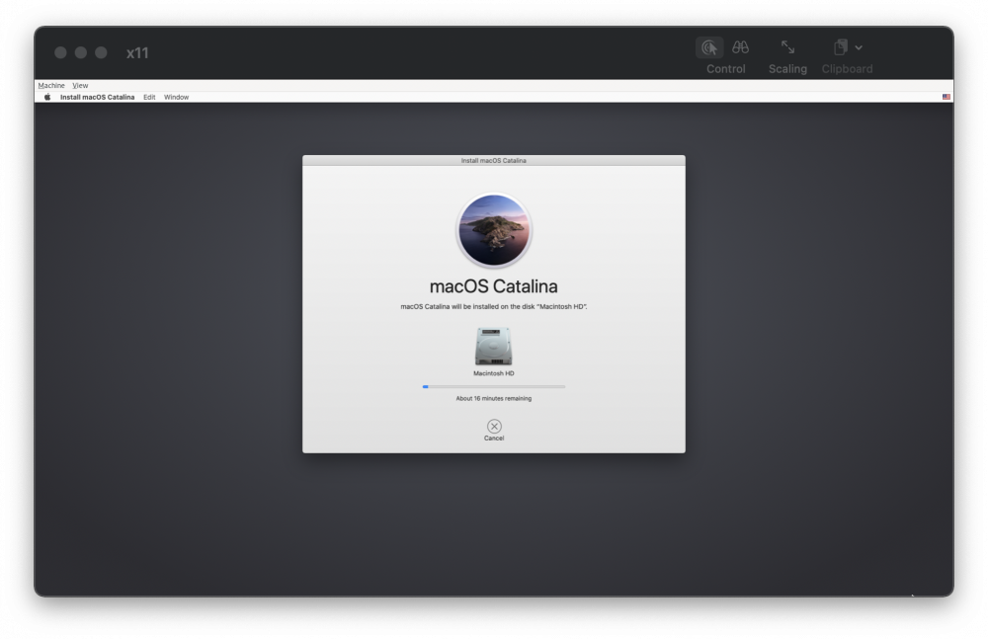Click the red close window button
Viewport: 988px width, 639px height.
[x=60, y=53]
